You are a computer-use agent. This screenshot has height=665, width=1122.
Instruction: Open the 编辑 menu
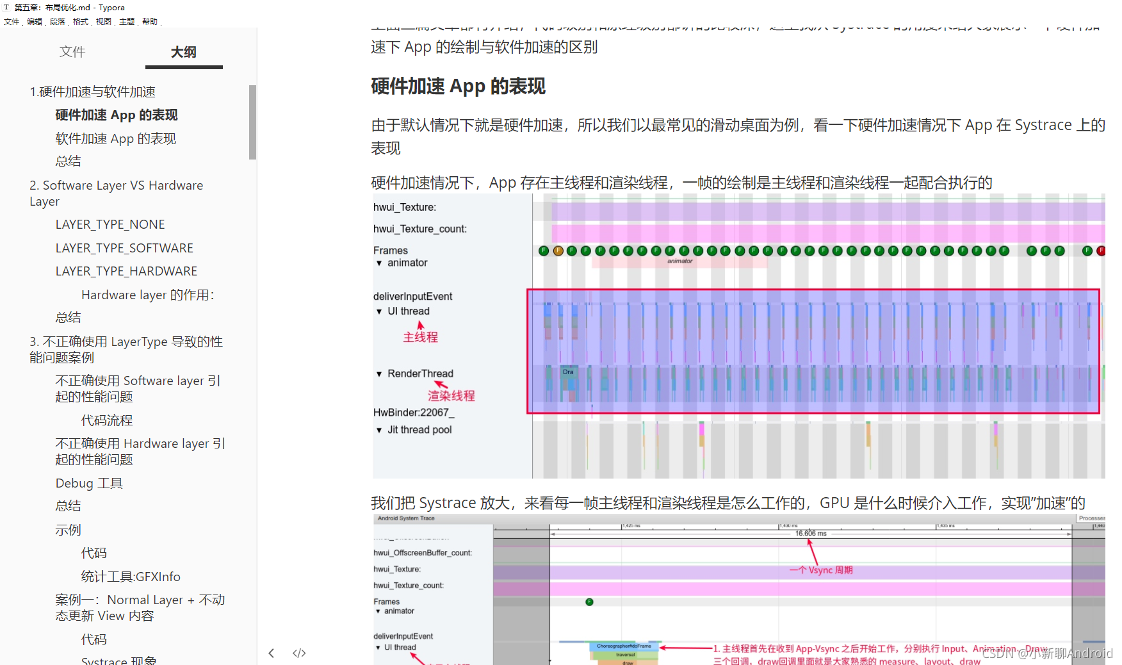[35, 21]
